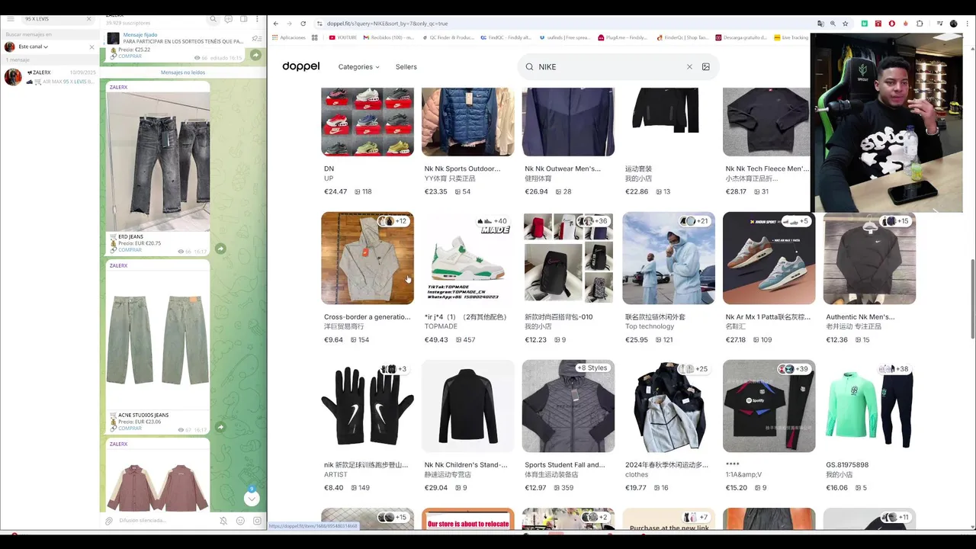
Task: Open the Live Tracking bookmark
Action: click(791, 37)
